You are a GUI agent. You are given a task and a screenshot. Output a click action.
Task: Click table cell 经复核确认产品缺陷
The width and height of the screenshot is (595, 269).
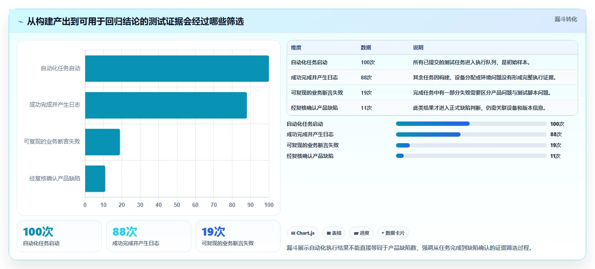(314, 108)
